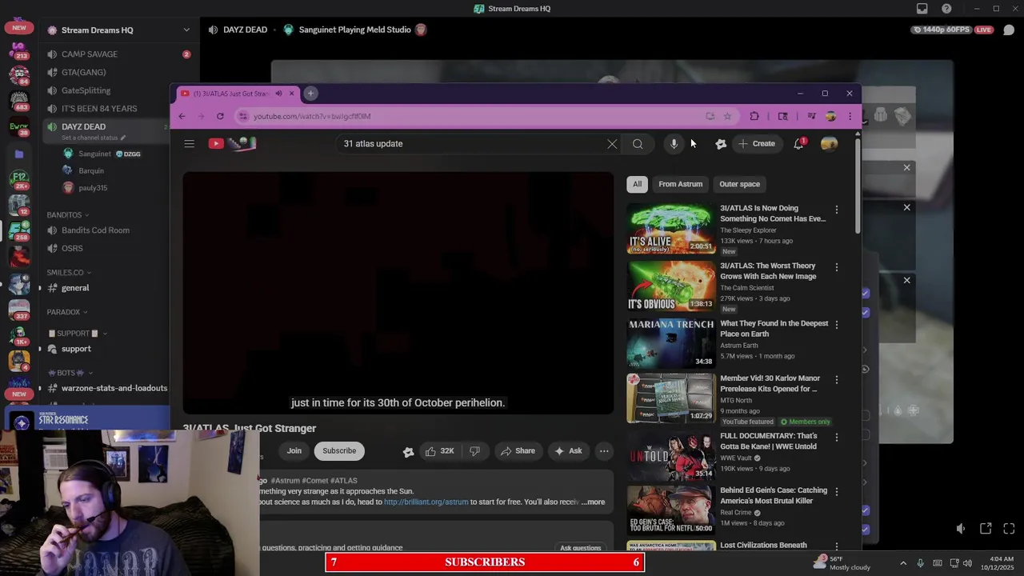This screenshot has height=576, width=1024.
Task: Click the Join membership button
Action: coord(294,451)
